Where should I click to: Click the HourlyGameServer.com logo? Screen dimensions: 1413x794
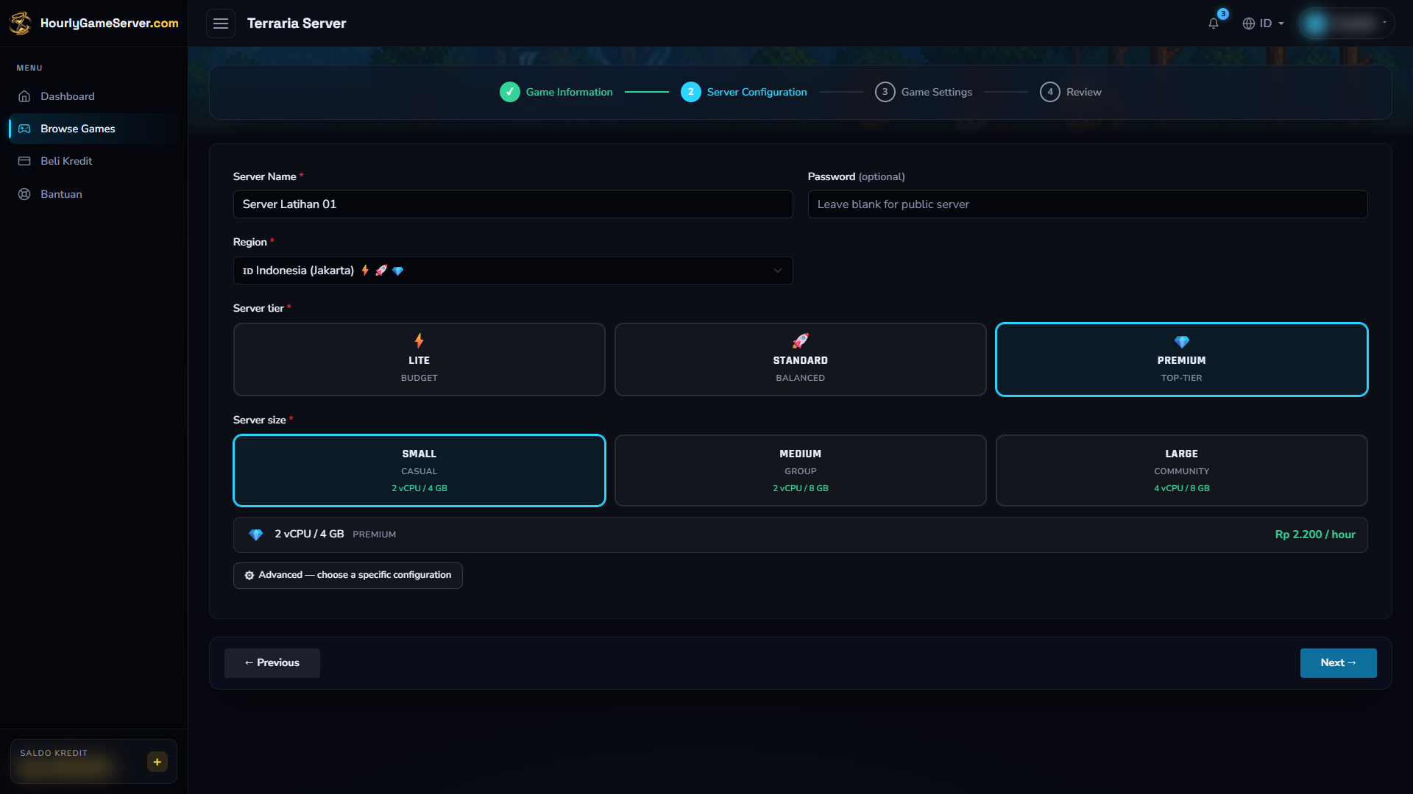pos(93,23)
